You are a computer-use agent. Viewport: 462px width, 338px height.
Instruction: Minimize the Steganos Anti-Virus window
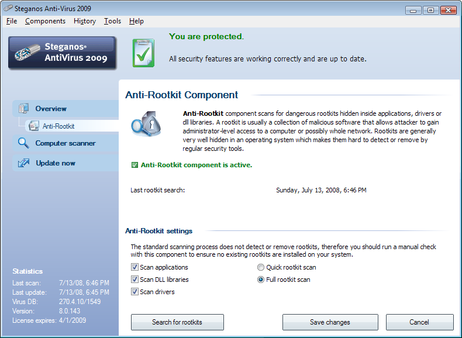(x=413, y=11)
